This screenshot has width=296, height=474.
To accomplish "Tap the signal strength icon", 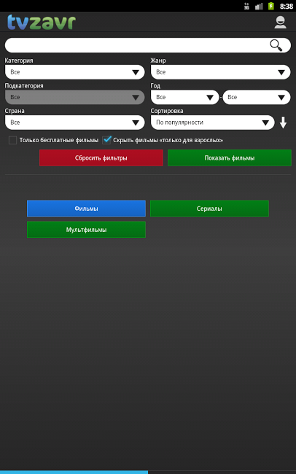I will [259, 6].
